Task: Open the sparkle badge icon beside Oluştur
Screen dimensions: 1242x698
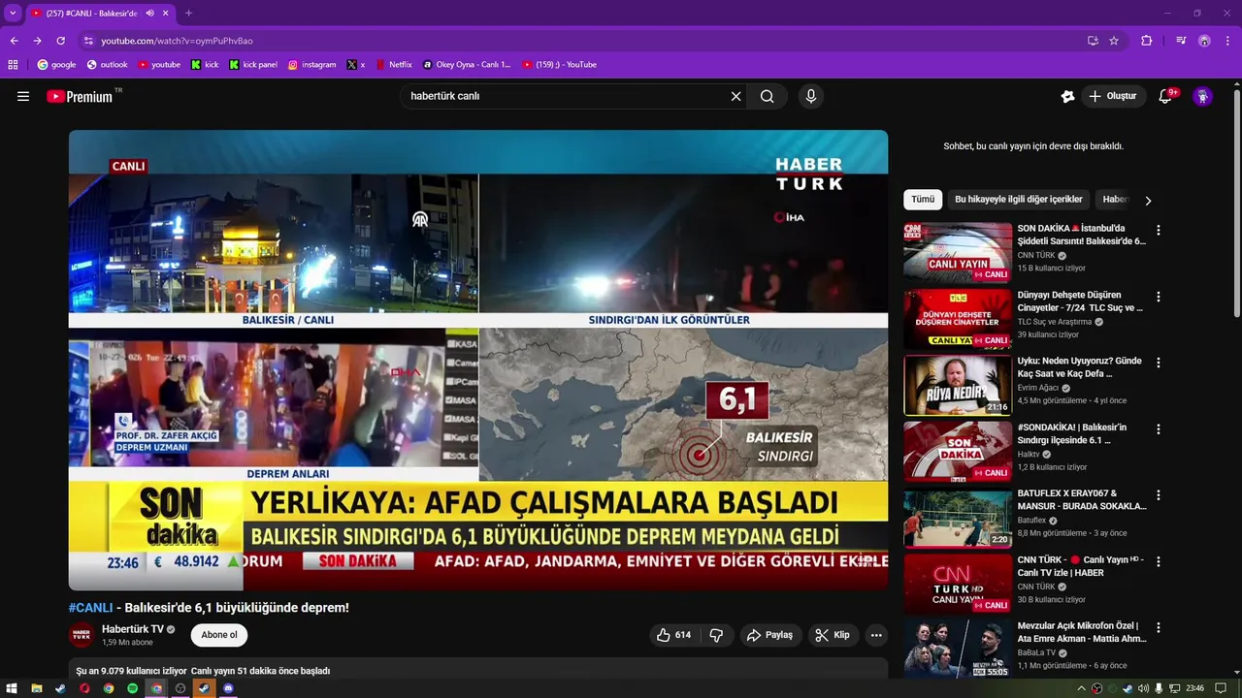Action: tap(1067, 96)
